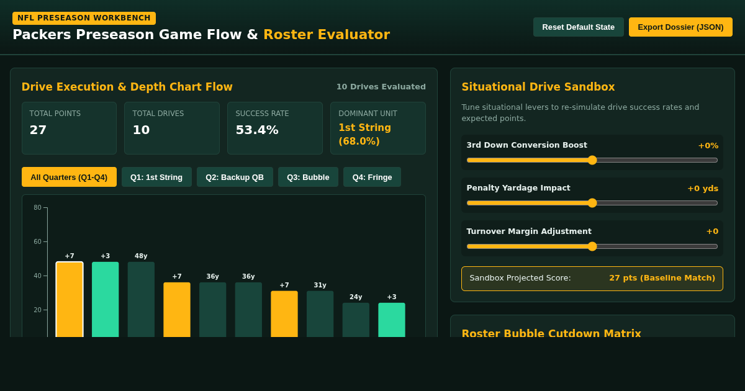Click the +0 yds penalty value
Screen dimensions: 745x391
703,188
